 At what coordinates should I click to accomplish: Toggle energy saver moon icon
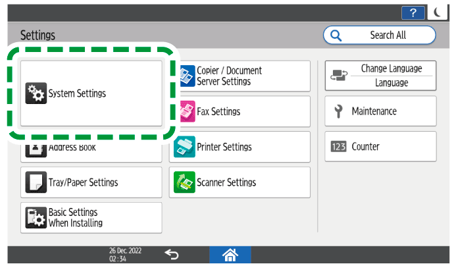437,11
